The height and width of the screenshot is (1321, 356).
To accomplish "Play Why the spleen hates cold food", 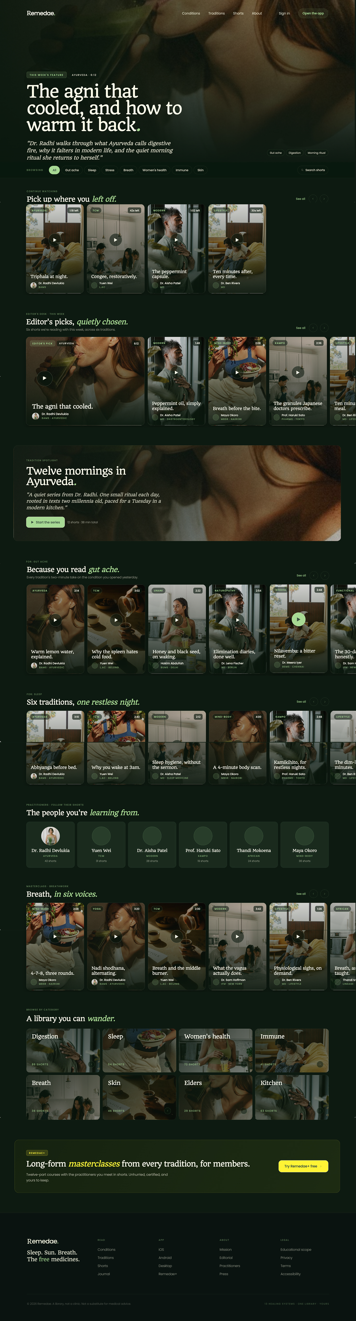I will tap(116, 620).
